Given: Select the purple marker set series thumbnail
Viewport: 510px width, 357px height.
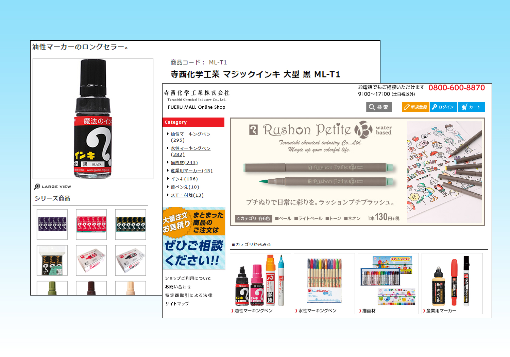Looking at the screenshot, I should click(52, 225).
